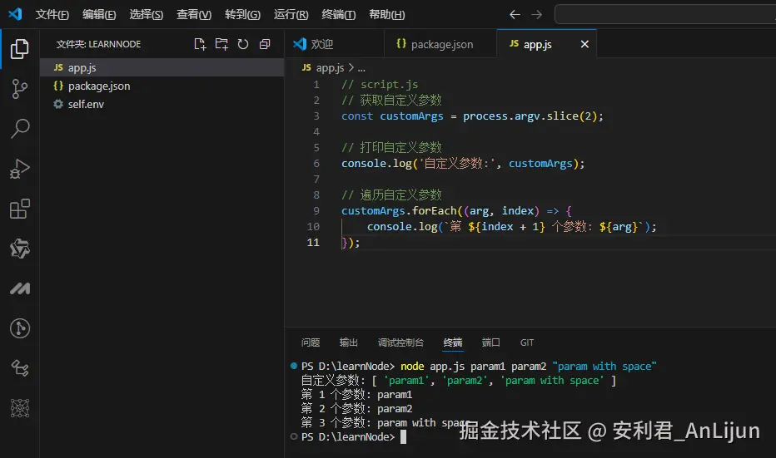This screenshot has width=776, height=458.
Task: Open the 调试控制台 panel tab
Action: (400, 342)
